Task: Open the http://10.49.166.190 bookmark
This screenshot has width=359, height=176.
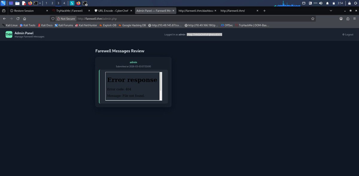Action: click(x=201, y=25)
